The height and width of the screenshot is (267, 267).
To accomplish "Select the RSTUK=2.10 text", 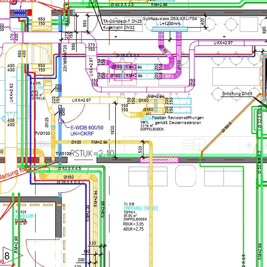I will coord(93,153).
